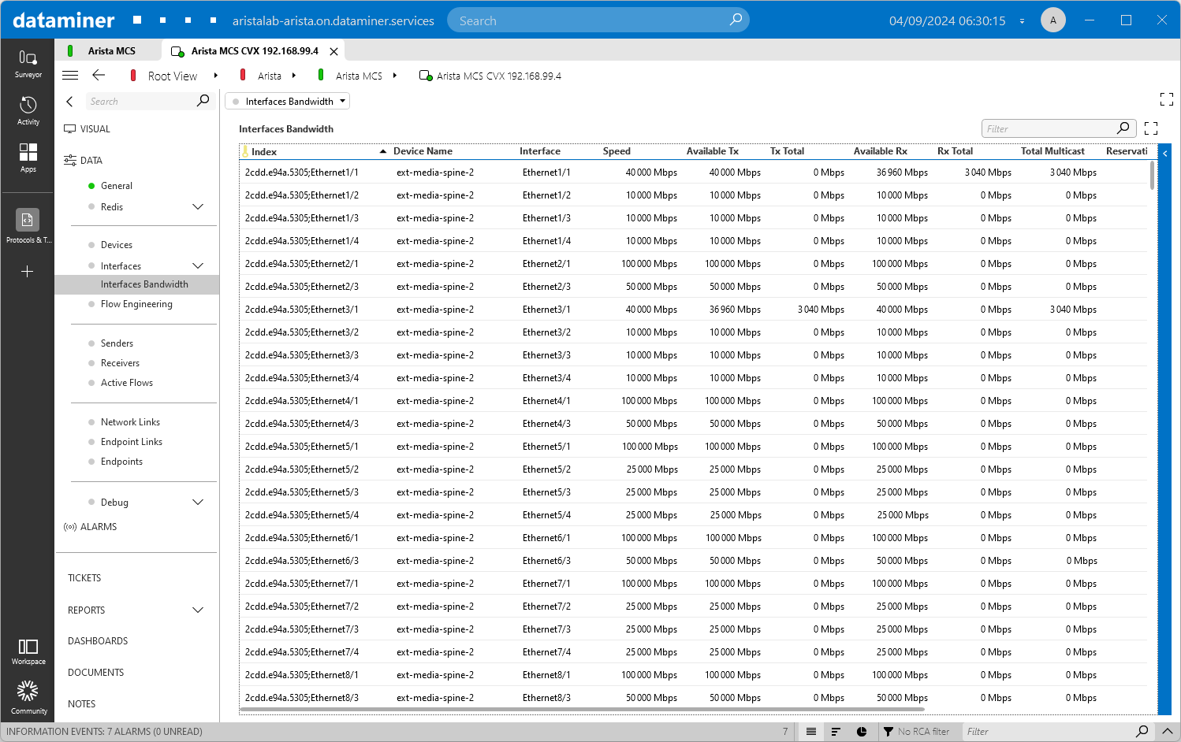The width and height of the screenshot is (1181, 742).
Task: Open the Workspace icon
Action: coord(28,651)
